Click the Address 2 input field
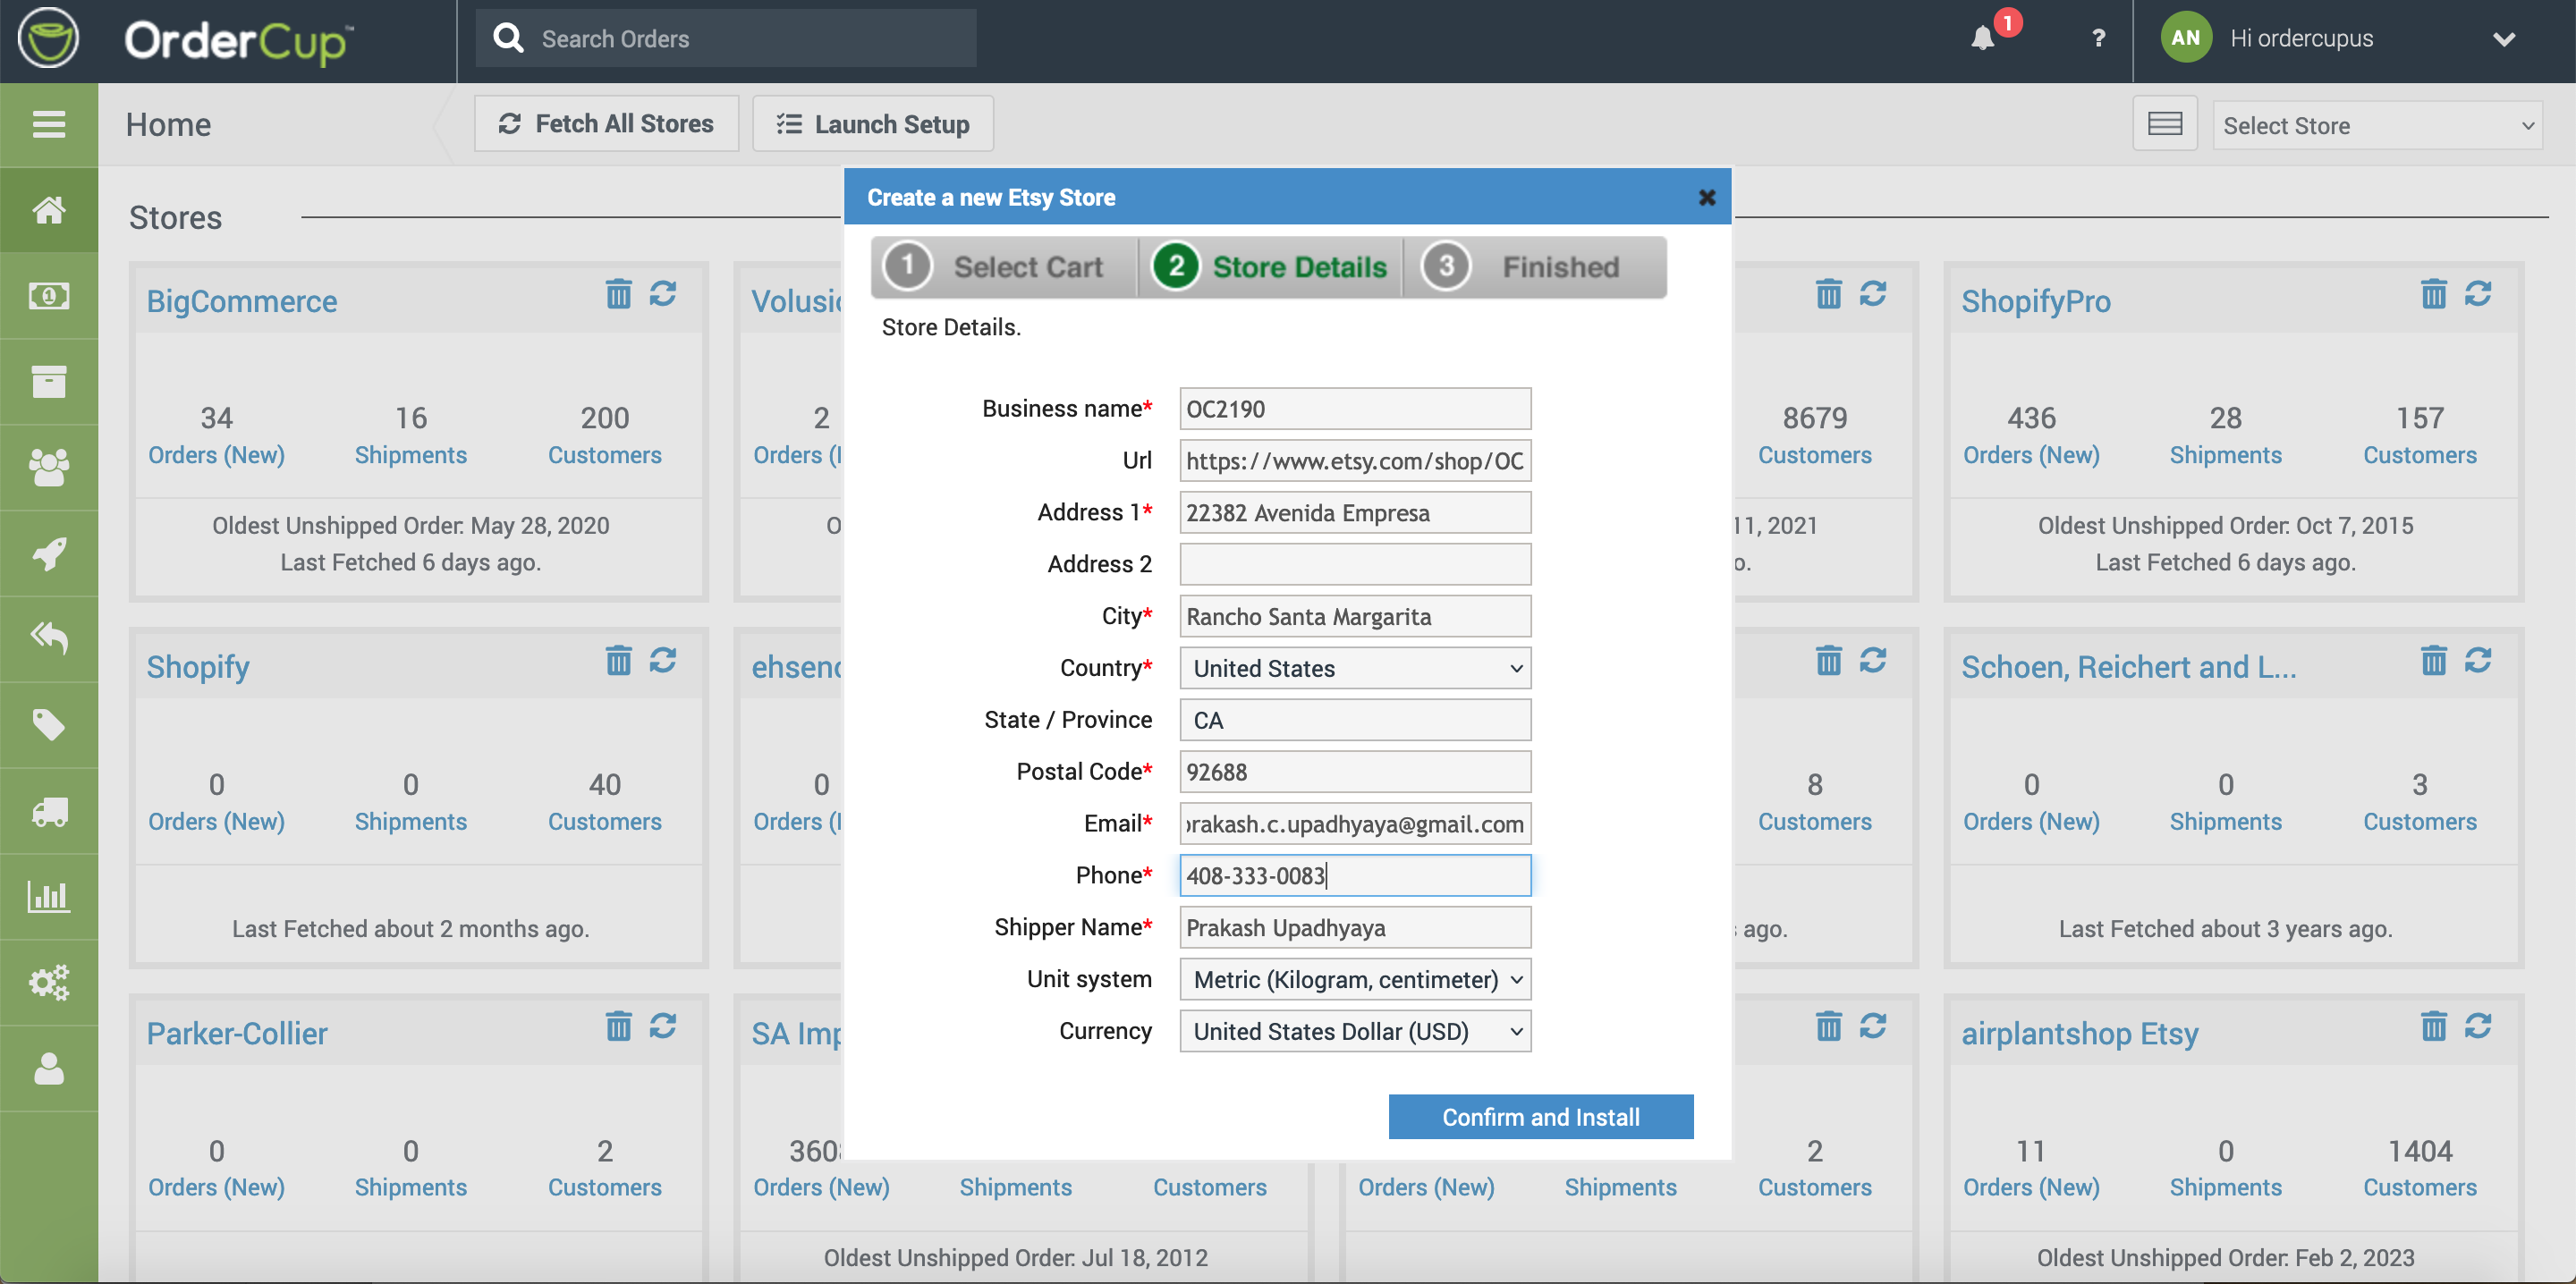The image size is (2576, 1284). (1354, 564)
